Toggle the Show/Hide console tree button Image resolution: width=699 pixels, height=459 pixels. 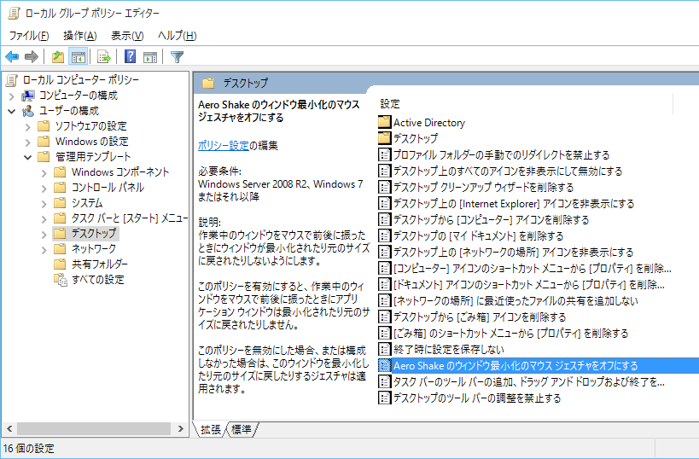(78, 57)
